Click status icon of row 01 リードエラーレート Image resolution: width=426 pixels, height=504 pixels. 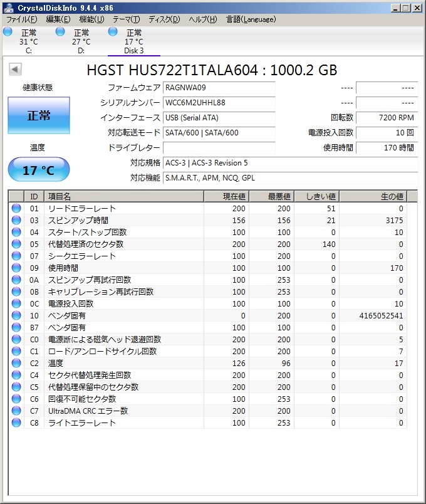16,208
